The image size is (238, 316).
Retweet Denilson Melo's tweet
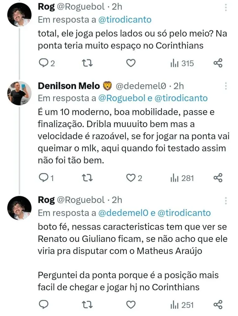click(89, 178)
